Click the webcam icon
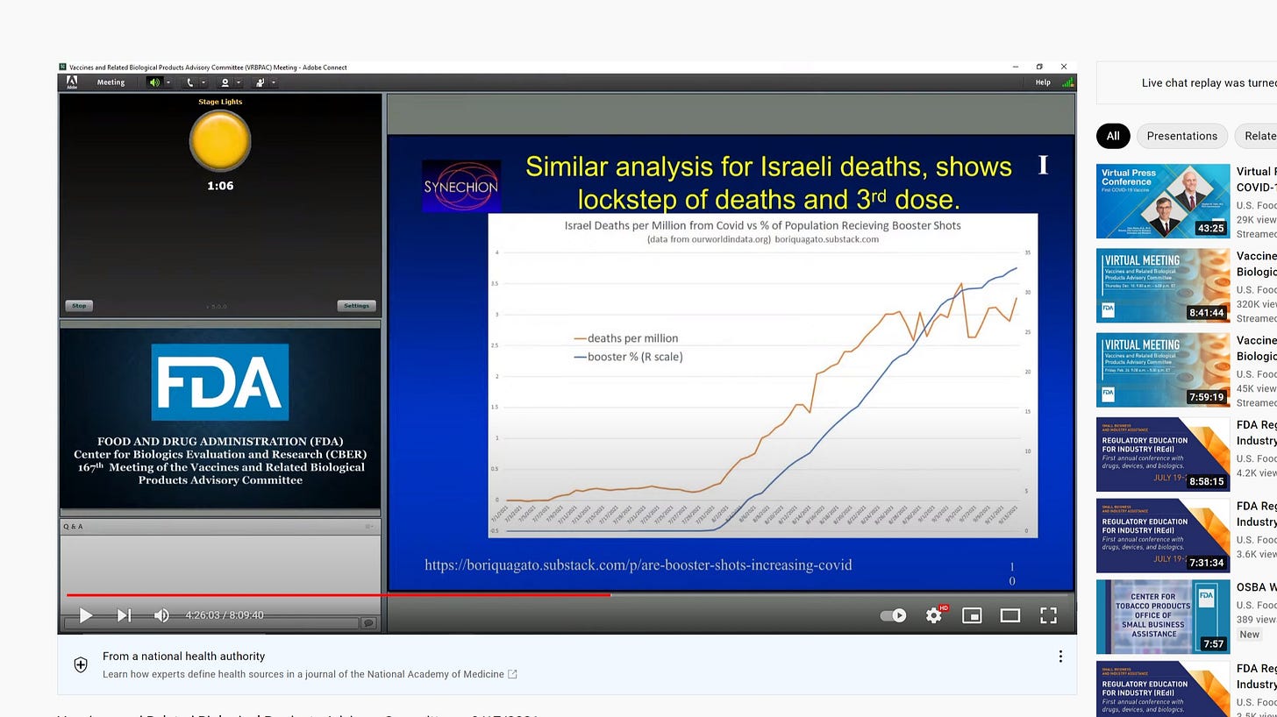 pos(225,82)
